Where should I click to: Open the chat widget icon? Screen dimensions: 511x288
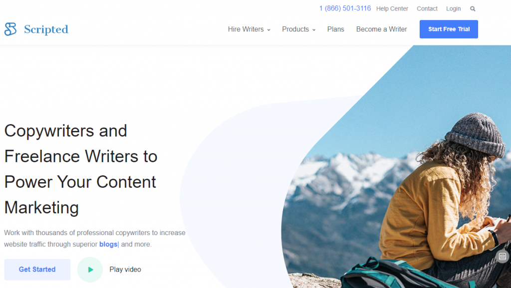(x=502, y=257)
